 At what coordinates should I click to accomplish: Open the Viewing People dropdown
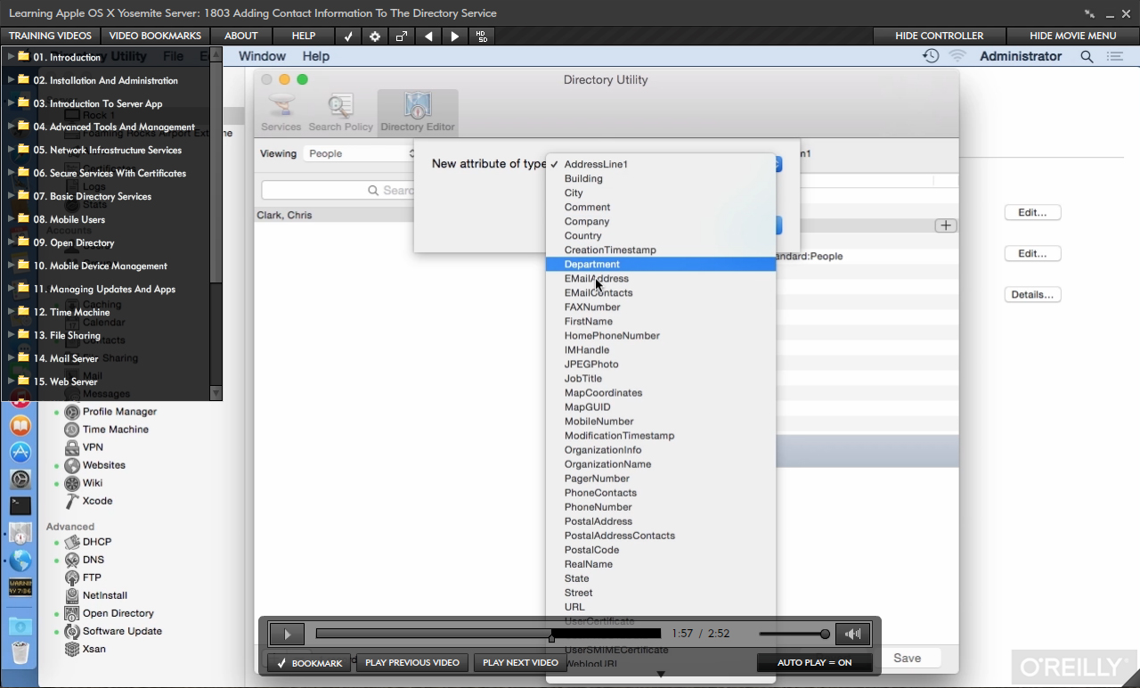[x=361, y=153]
